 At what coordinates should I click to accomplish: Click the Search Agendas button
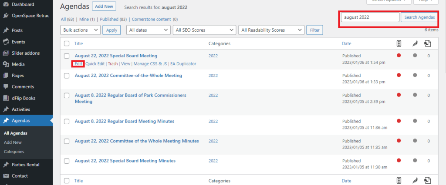coord(419,17)
